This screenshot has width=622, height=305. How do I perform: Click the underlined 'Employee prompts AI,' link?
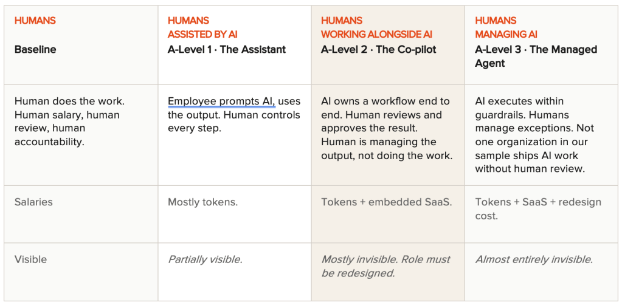click(221, 101)
